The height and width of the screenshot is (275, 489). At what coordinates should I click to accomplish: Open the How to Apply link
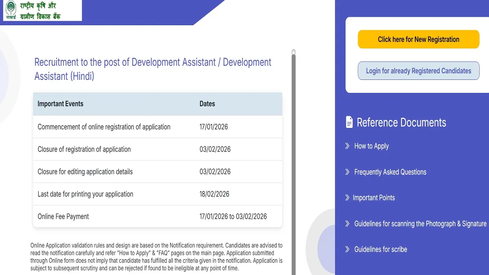click(x=371, y=146)
